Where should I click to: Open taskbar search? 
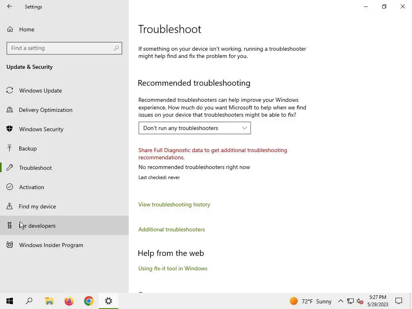pyautogui.click(x=29, y=301)
